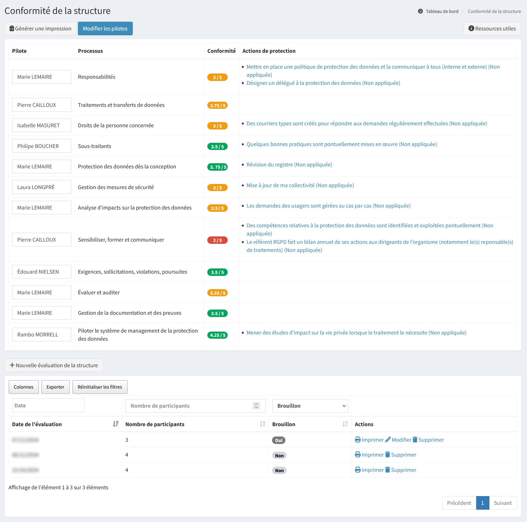Select page 1 in pagination
Screen dimensions: 527x522
click(x=482, y=503)
